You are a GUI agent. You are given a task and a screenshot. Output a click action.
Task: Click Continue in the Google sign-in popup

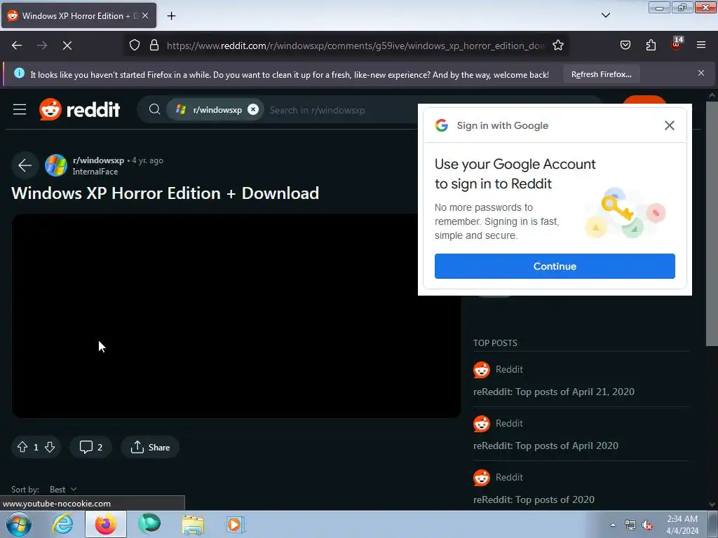click(555, 266)
